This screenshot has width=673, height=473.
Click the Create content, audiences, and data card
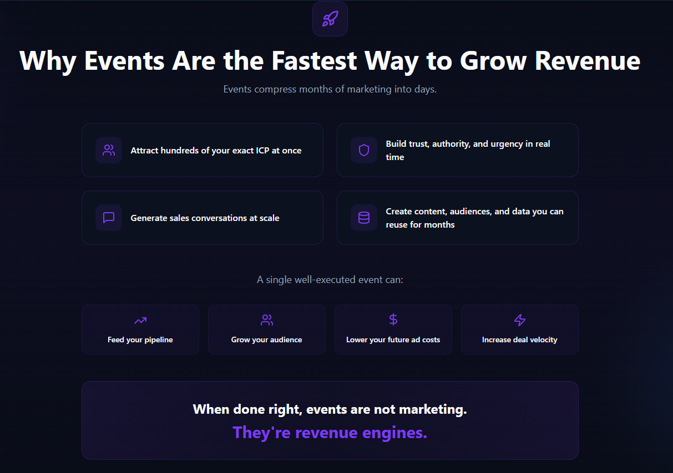(x=457, y=217)
